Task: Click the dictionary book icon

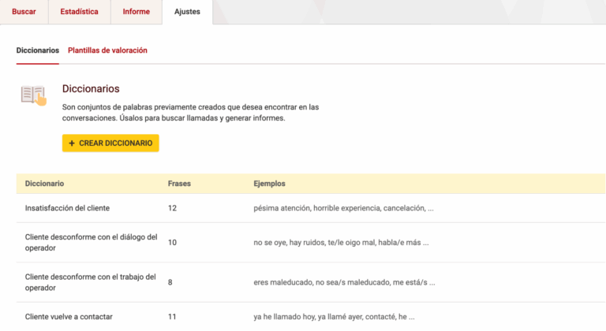Action: (33, 95)
